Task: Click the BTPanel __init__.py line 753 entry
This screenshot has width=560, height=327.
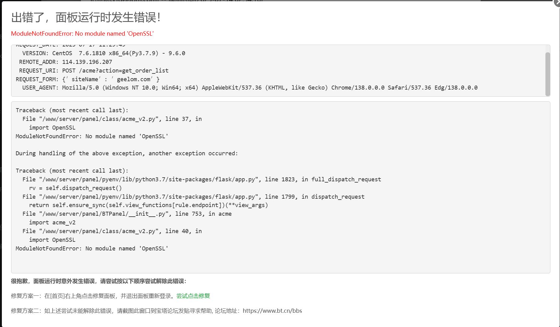Action: tap(127, 214)
